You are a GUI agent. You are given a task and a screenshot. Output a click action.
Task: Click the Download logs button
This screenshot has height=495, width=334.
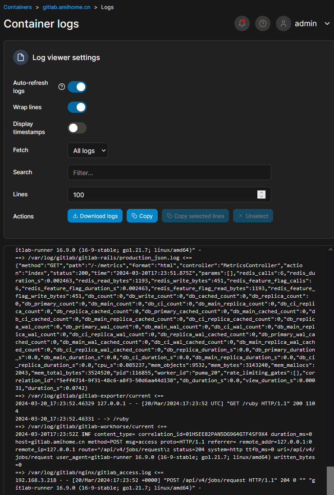coord(95,216)
